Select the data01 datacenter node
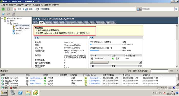 (13, 21)
